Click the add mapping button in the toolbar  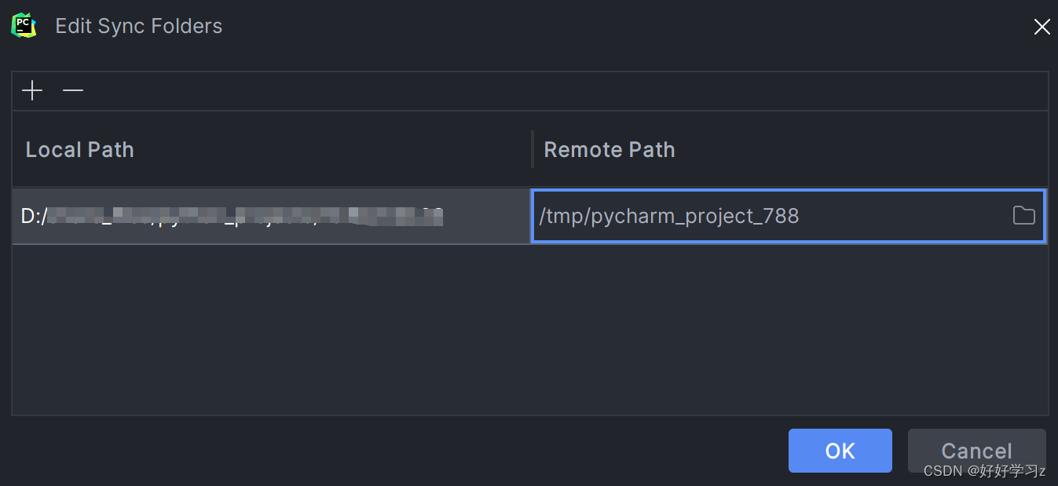(32, 90)
